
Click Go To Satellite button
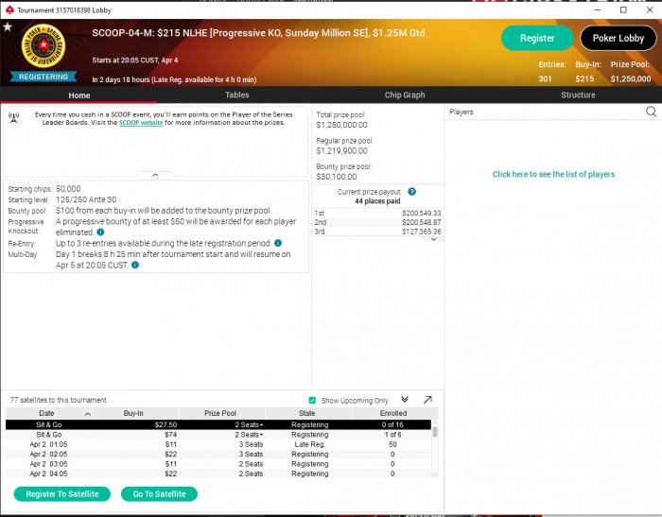coord(159,493)
